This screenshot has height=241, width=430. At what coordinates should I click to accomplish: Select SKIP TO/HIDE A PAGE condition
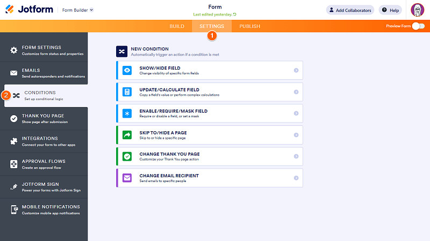coord(210,135)
